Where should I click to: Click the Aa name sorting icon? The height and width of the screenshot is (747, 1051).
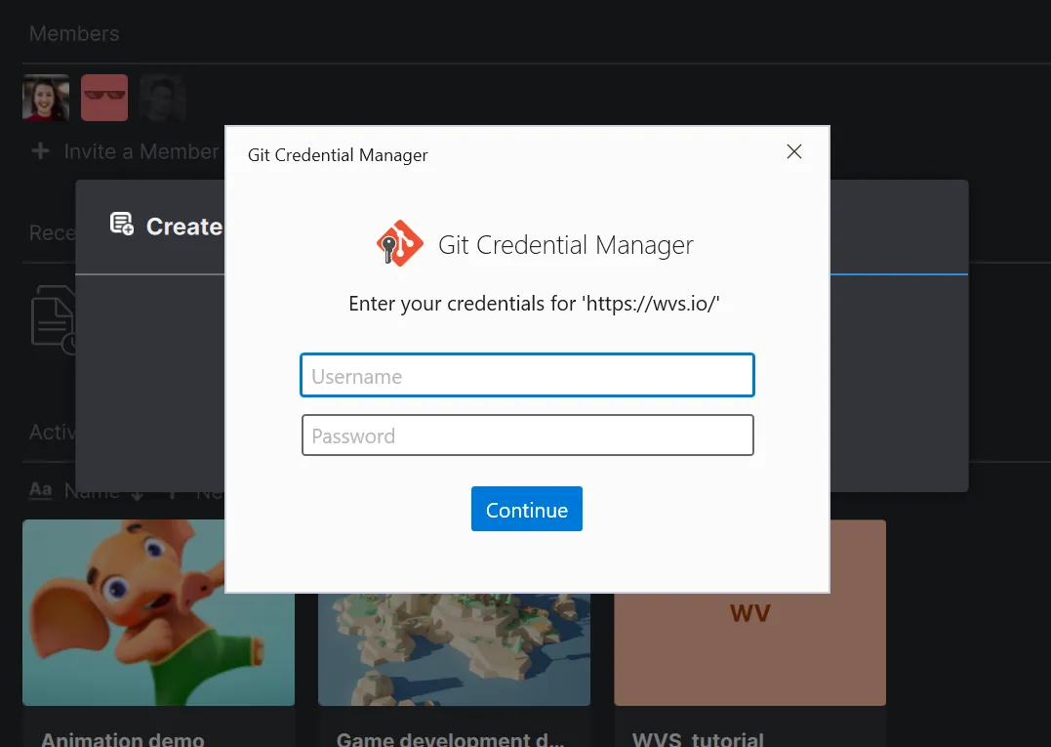pos(40,491)
